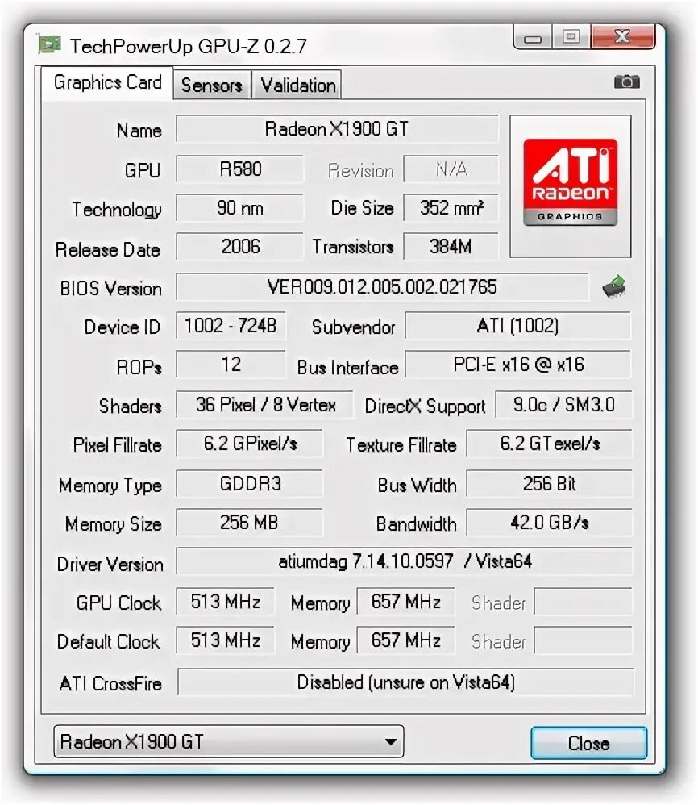Screen dimensions: 698x805
Task: Close the window with the red X
Action: click(622, 37)
